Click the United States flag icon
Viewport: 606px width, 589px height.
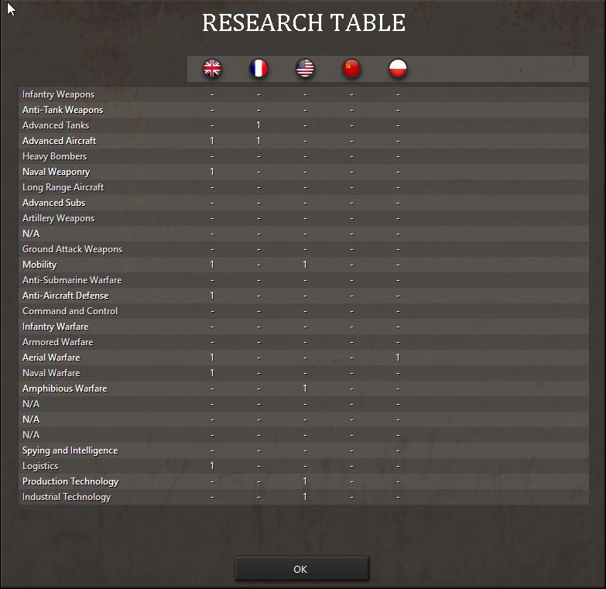(x=305, y=68)
